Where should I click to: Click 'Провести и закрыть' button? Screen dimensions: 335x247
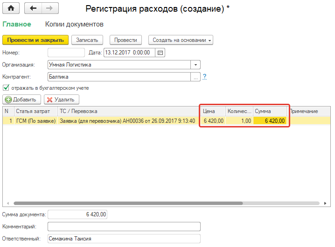click(x=35, y=40)
